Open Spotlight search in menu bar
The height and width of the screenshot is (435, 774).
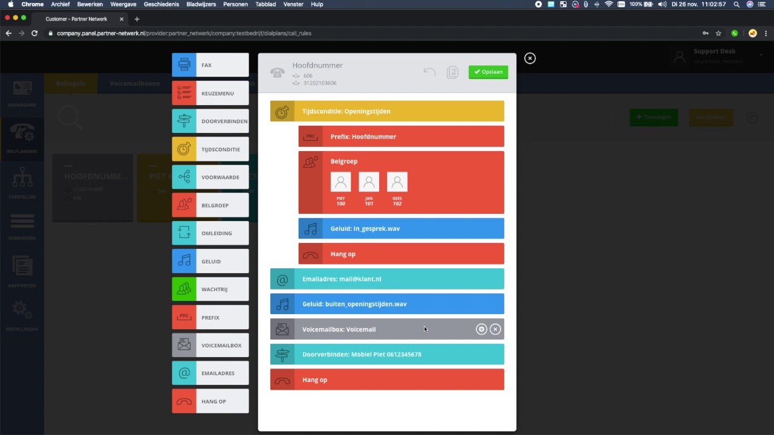(x=737, y=4)
